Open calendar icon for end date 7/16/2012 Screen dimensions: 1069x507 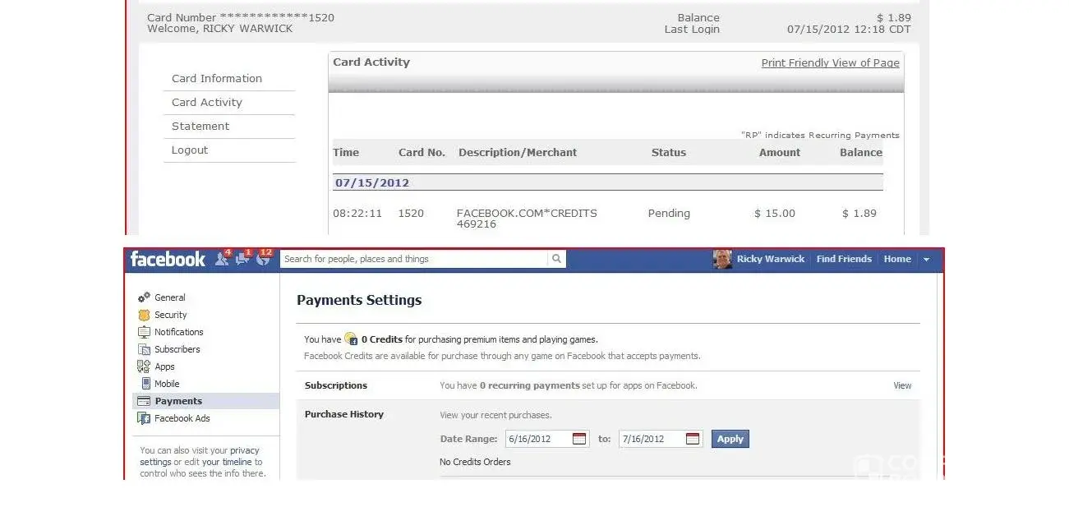click(693, 439)
